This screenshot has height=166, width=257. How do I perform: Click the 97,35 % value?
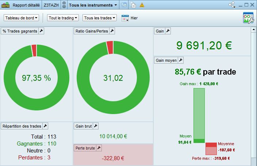pos(37,78)
